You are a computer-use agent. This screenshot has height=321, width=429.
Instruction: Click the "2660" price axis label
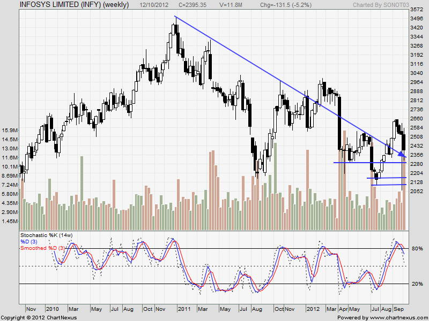[417, 118]
